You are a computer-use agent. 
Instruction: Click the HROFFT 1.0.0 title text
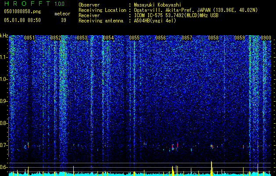coord(34,4)
